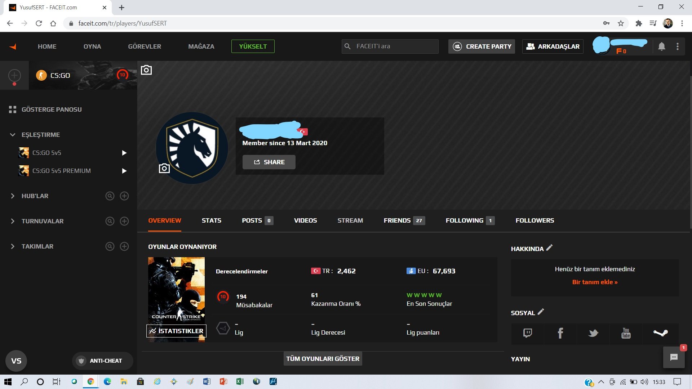The height and width of the screenshot is (389, 692).
Task: Click TÜM OYUNLARI GÖSTER button
Action: click(323, 359)
